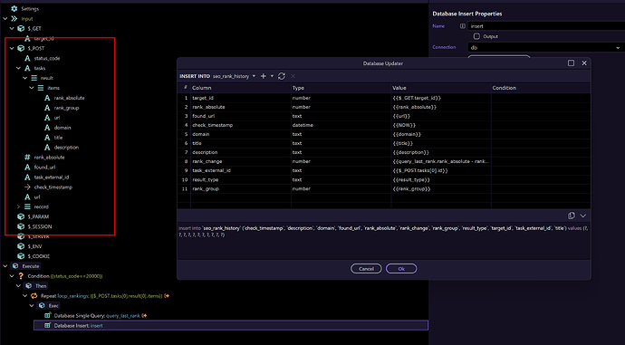The height and width of the screenshot is (345, 625).
Task: Click the copy query icon above SQL preview
Action: pos(572,216)
